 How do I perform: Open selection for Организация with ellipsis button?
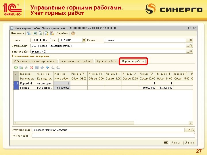pyautogui.click(x=187, y=46)
